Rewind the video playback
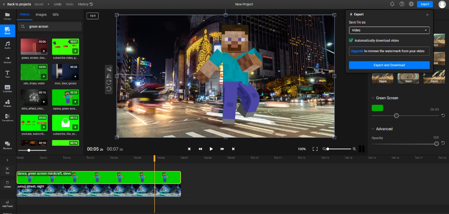This screenshot has width=449, height=214. (200, 149)
